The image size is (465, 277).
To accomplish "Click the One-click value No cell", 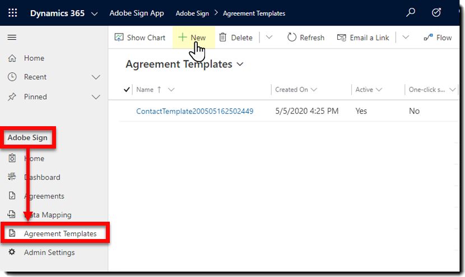I will click(x=414, y=111).
